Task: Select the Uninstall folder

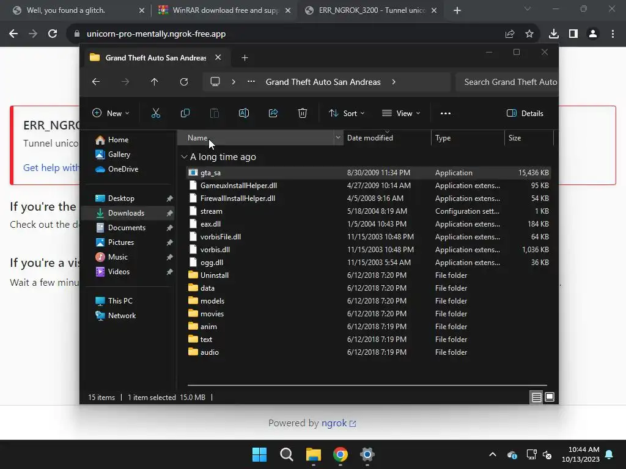Action: click(368, 275)
